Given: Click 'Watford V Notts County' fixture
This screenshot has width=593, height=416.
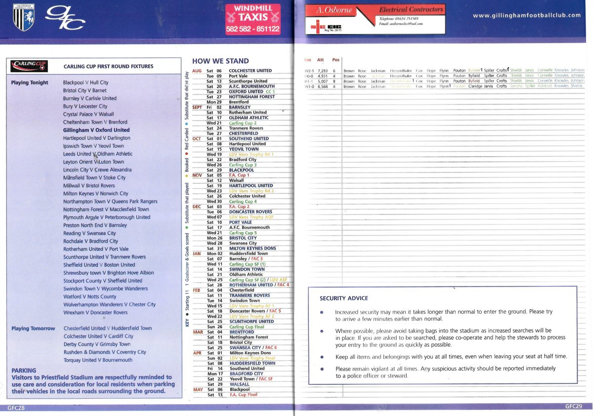Looking at the screenshot, I should click(90, 296).
